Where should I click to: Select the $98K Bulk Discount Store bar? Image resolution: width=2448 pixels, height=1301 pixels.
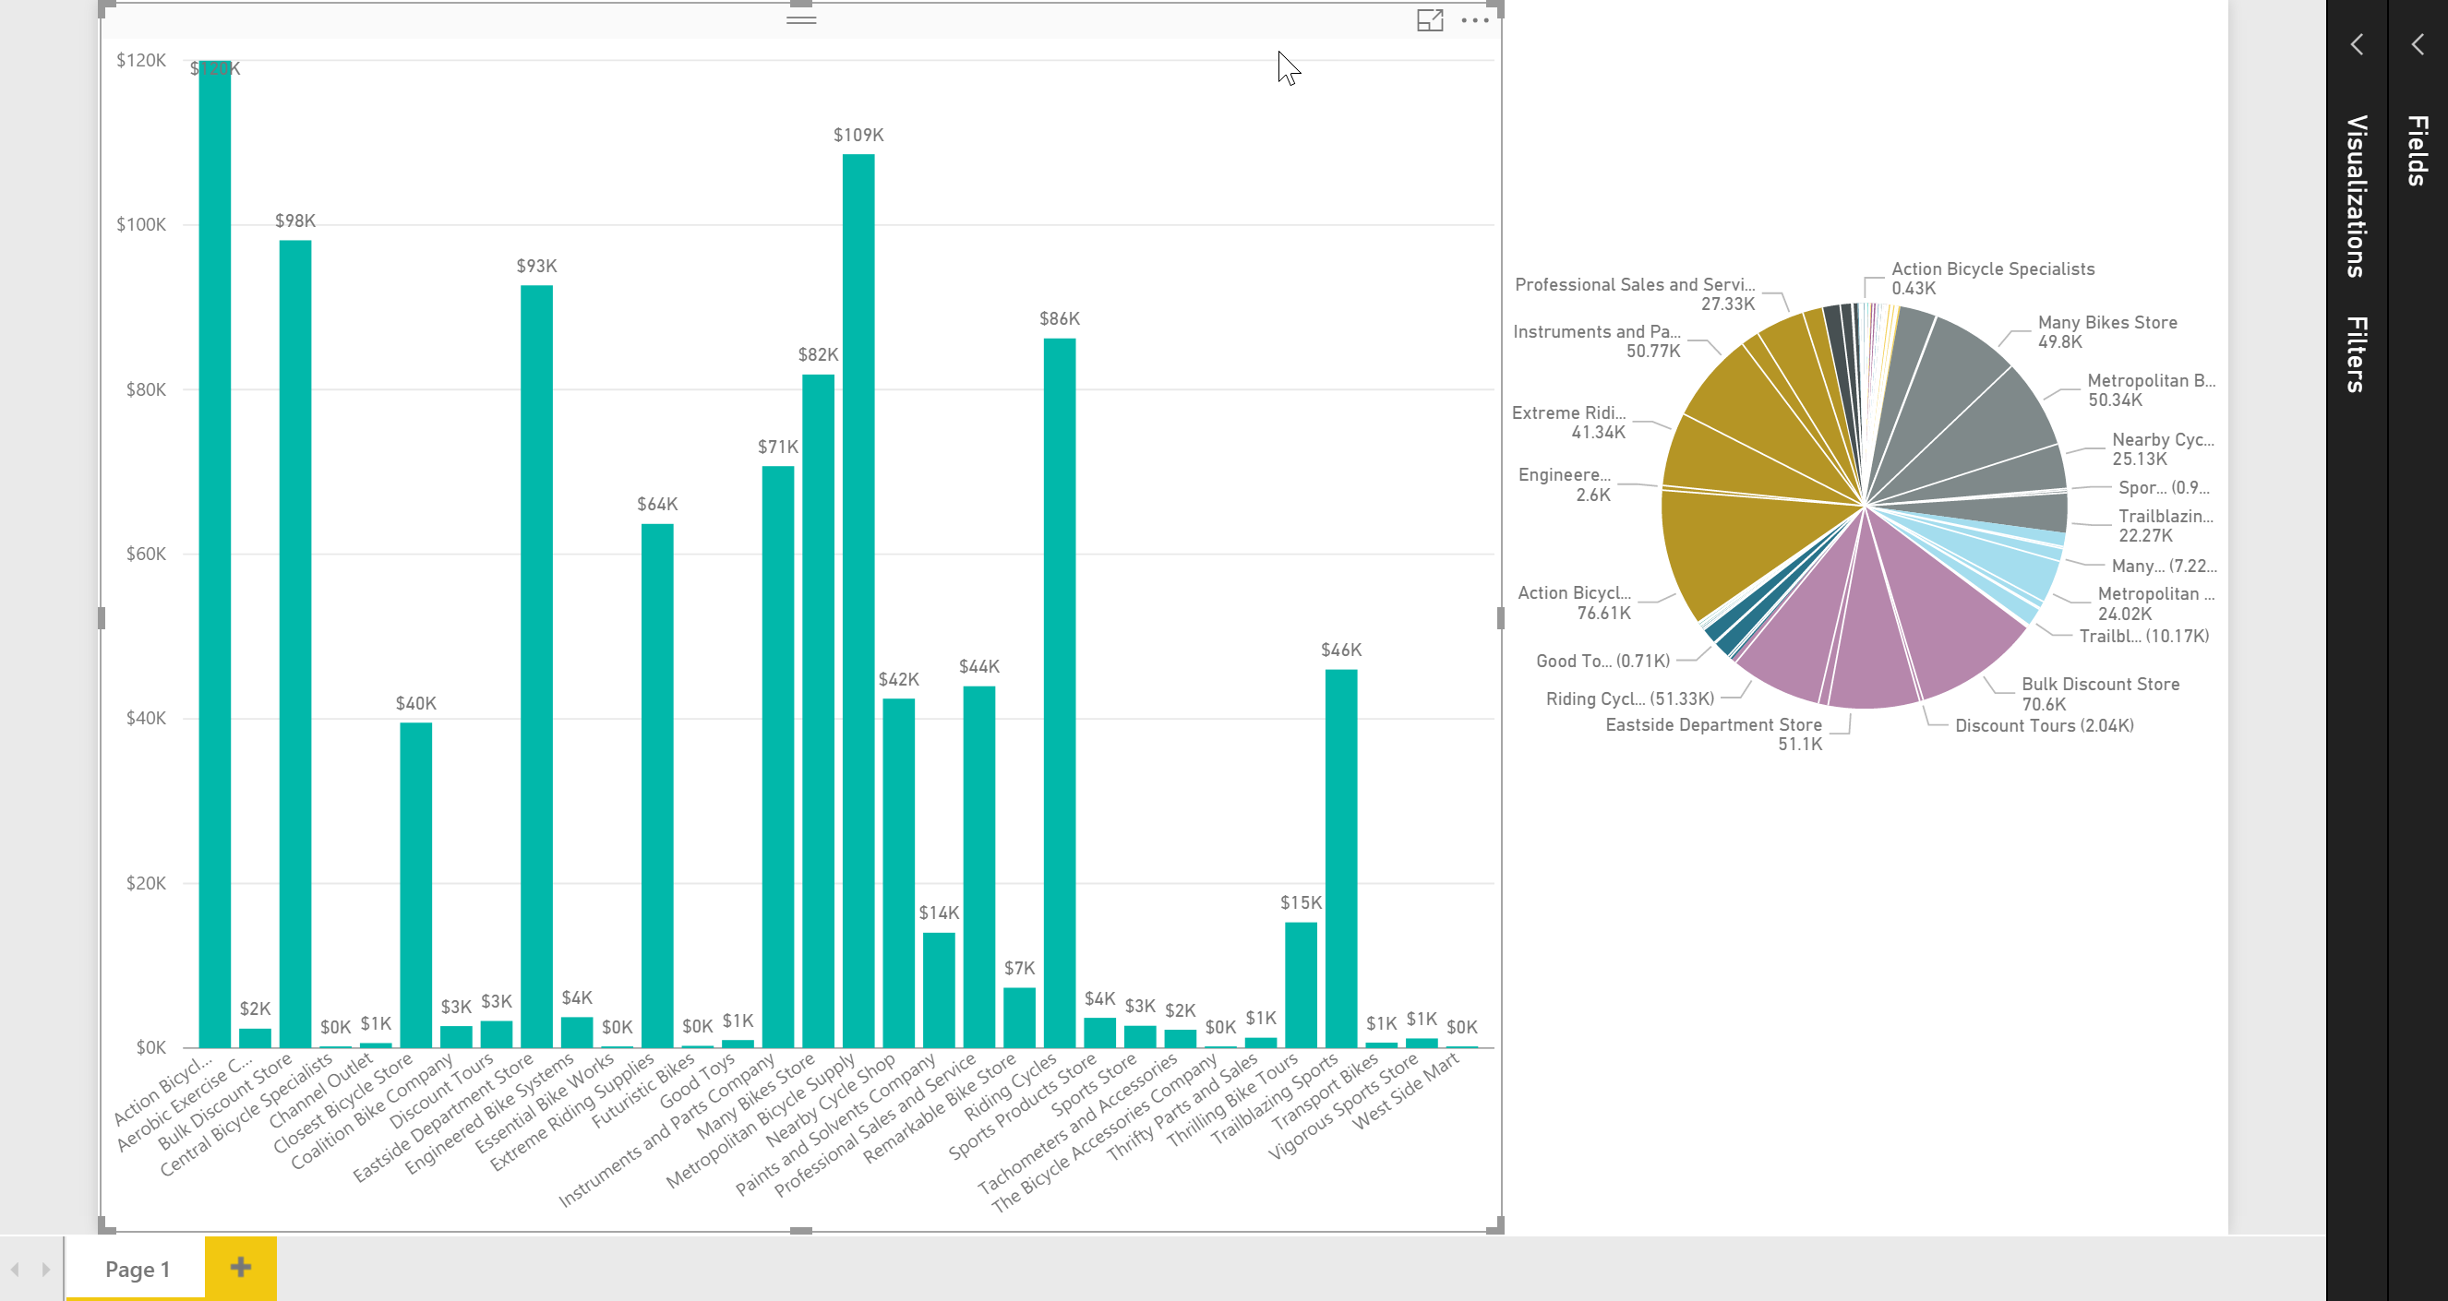295,644
